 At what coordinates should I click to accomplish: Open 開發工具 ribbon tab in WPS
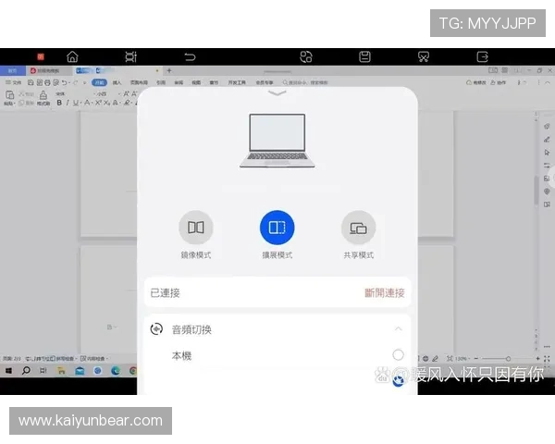[237, 82]
